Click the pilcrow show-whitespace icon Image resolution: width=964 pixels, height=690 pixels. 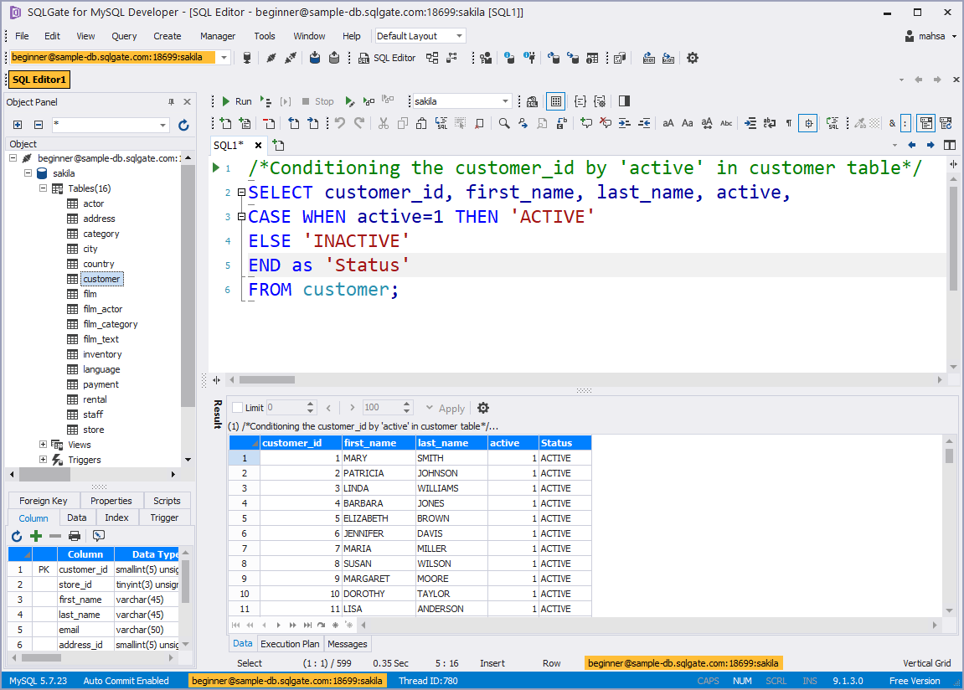[x=789, y=123]
